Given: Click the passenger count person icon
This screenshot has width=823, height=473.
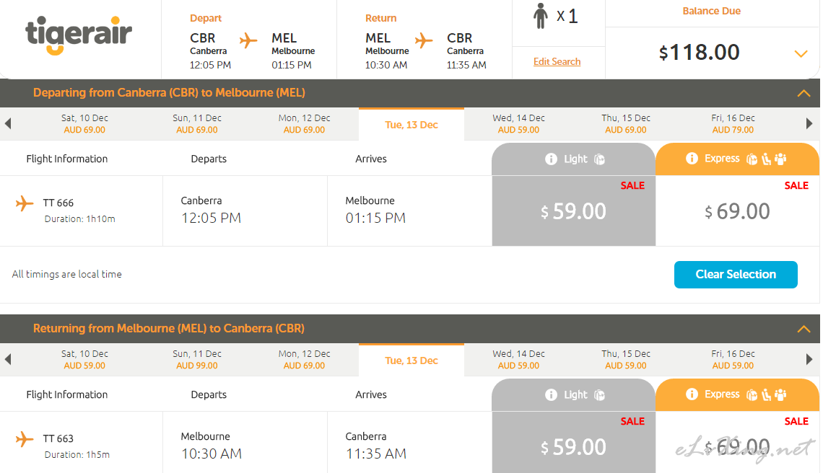Looking at the screenshot, I should pyautogui.click(x=541, y=16).
